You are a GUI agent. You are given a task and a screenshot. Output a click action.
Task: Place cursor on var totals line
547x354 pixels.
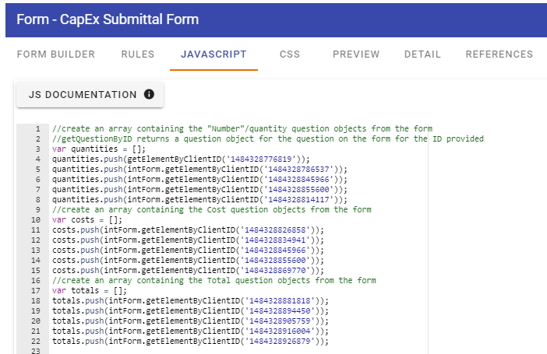90,290
